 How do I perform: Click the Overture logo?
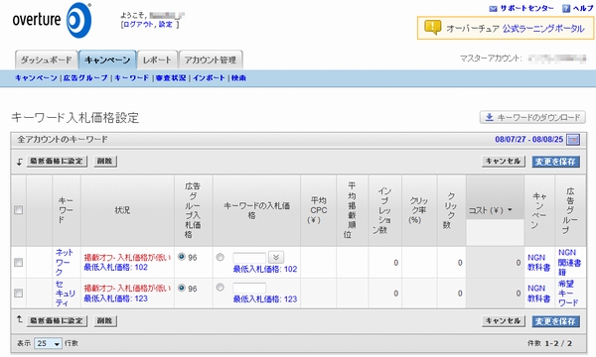pyautogui.click(x=52, y=20)
